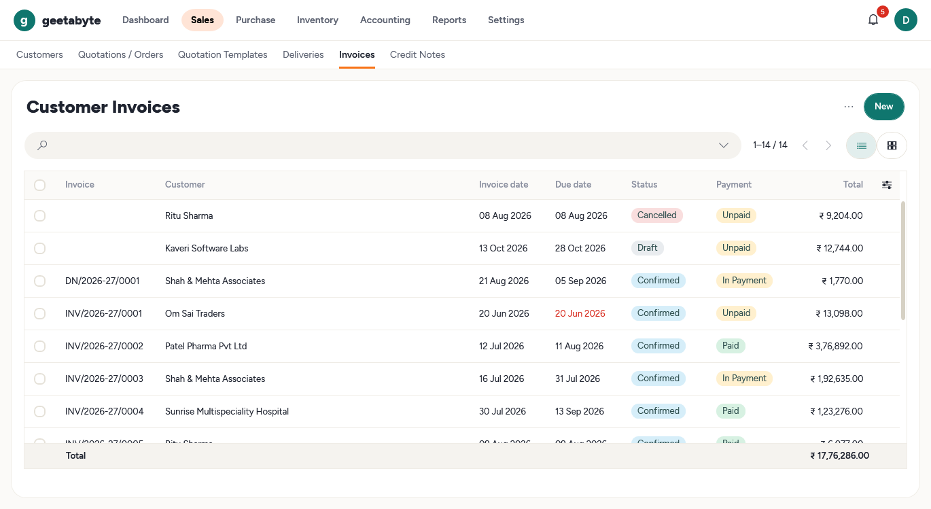931x509 pixels.
Task: Tick the checkbox for Ritu Sharma cancelled invoice
Action: [x=39, y=216]
